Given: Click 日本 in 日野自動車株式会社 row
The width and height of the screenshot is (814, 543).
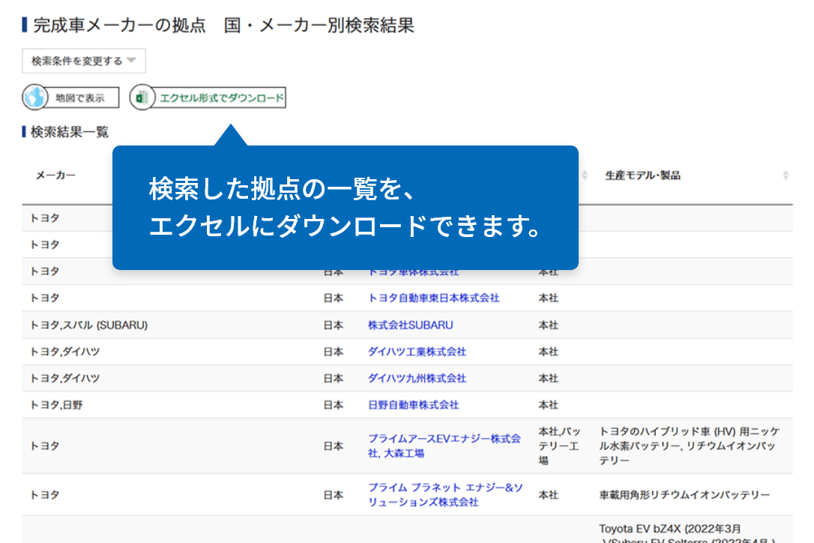Looking at the screenshot, I should coord(334,405).
